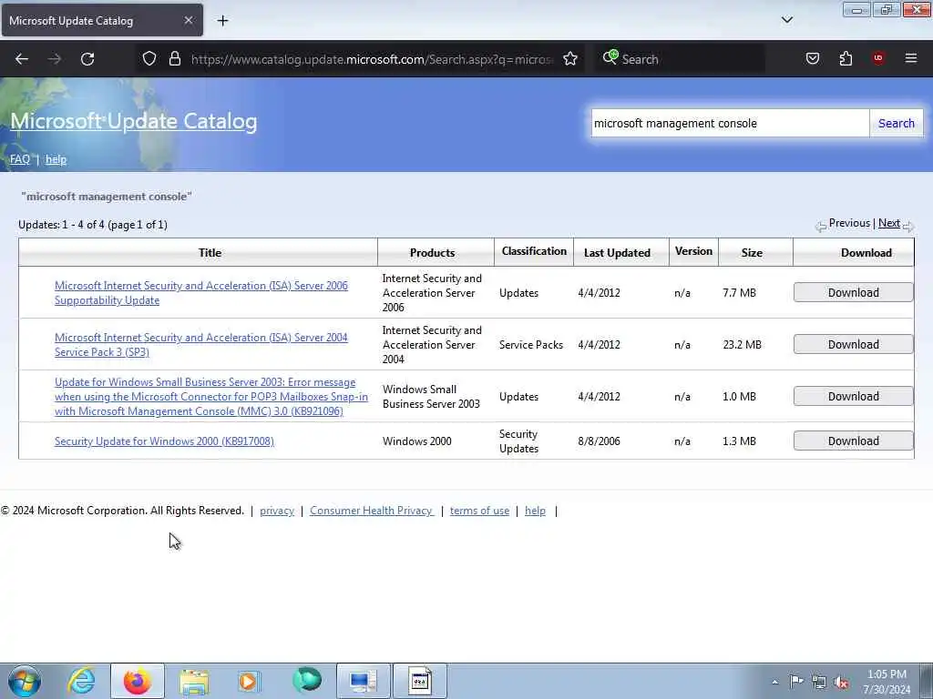Open the help link in the footer
The width and height of the screenshot is (933, 699).
[x=535, y=511]
